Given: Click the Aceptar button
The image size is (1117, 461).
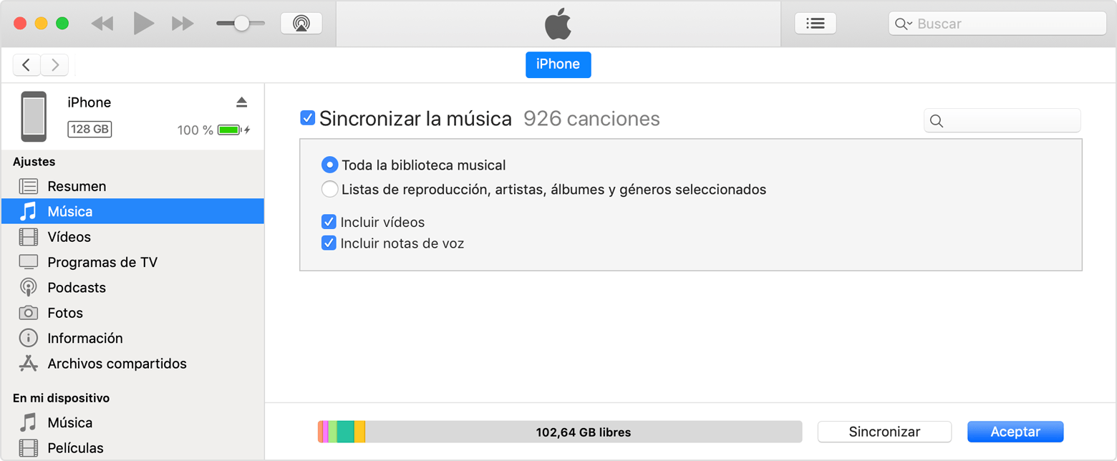Looking at the screenshot, I should click(1015, 432).
